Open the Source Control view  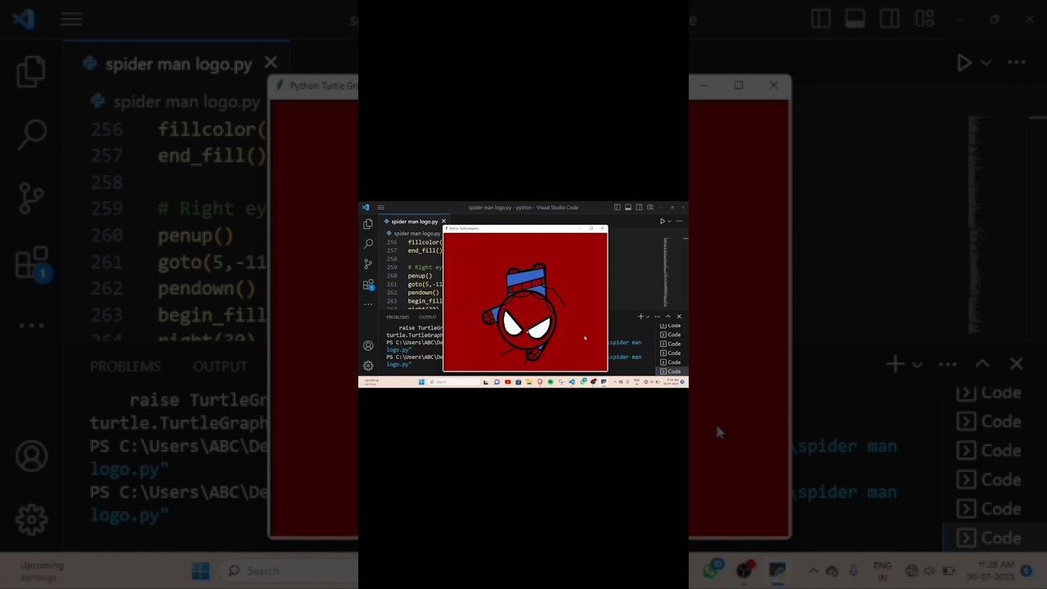click(368, 263)
